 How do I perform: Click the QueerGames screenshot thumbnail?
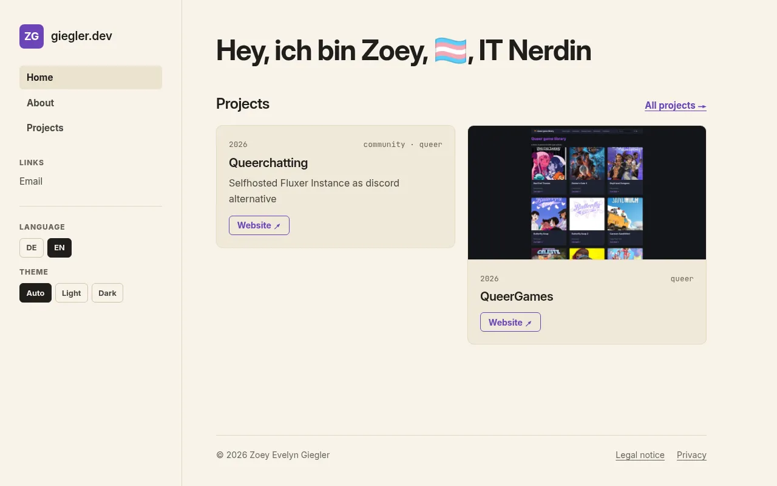(x=587, y=193)
